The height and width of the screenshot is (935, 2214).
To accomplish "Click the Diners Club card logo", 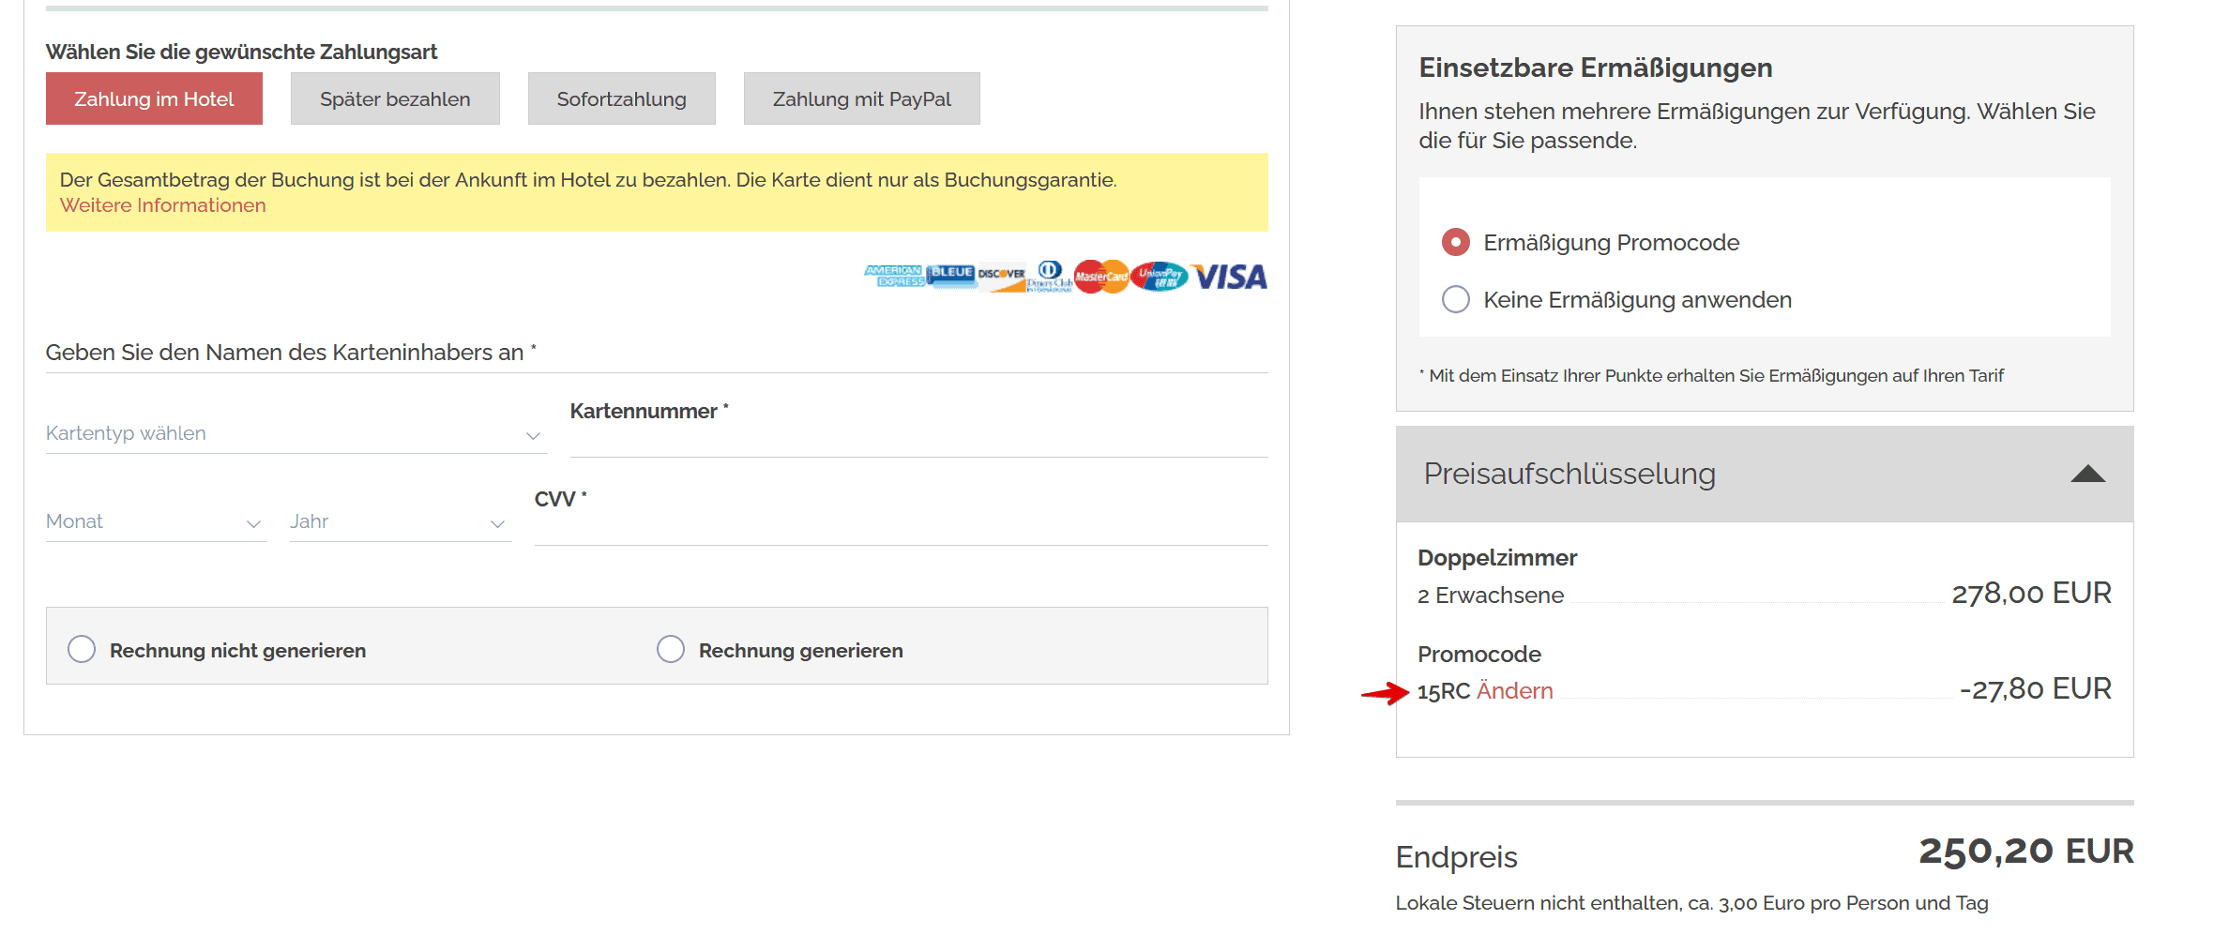I will tap(1050, 277).
